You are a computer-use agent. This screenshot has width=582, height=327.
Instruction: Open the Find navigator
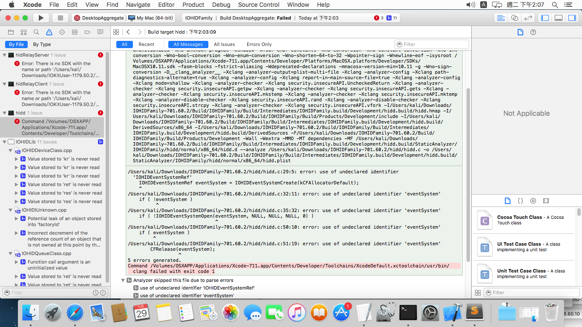point(36,32)
